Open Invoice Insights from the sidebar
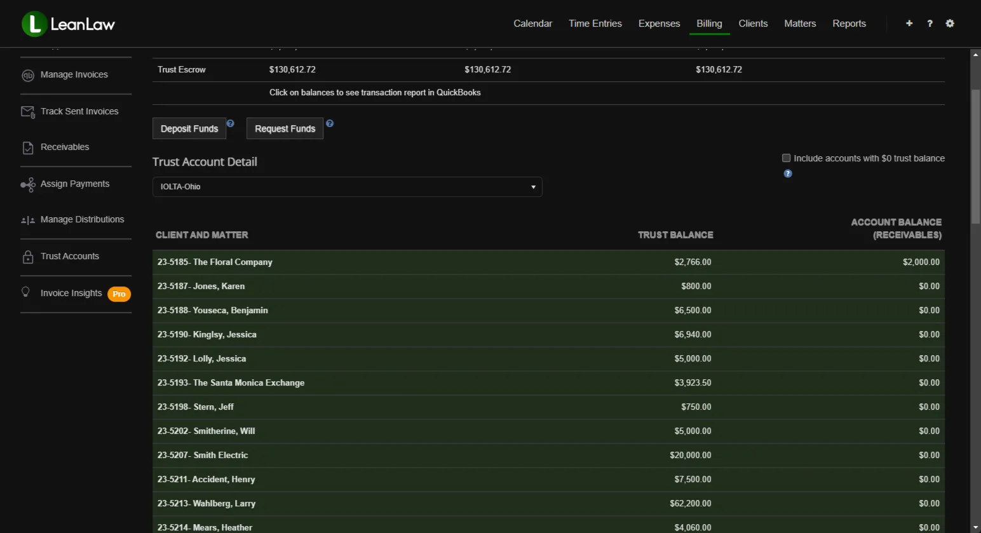The image size is (981, 533). coord(71,293)
